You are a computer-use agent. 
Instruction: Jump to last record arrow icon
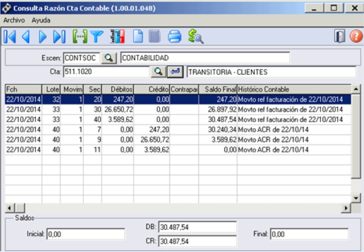coord(59,37)
